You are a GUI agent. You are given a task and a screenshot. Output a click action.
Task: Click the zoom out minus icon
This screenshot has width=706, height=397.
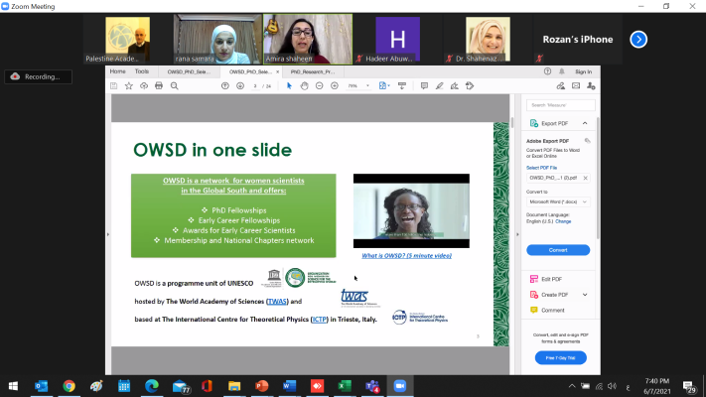point(320,86)
